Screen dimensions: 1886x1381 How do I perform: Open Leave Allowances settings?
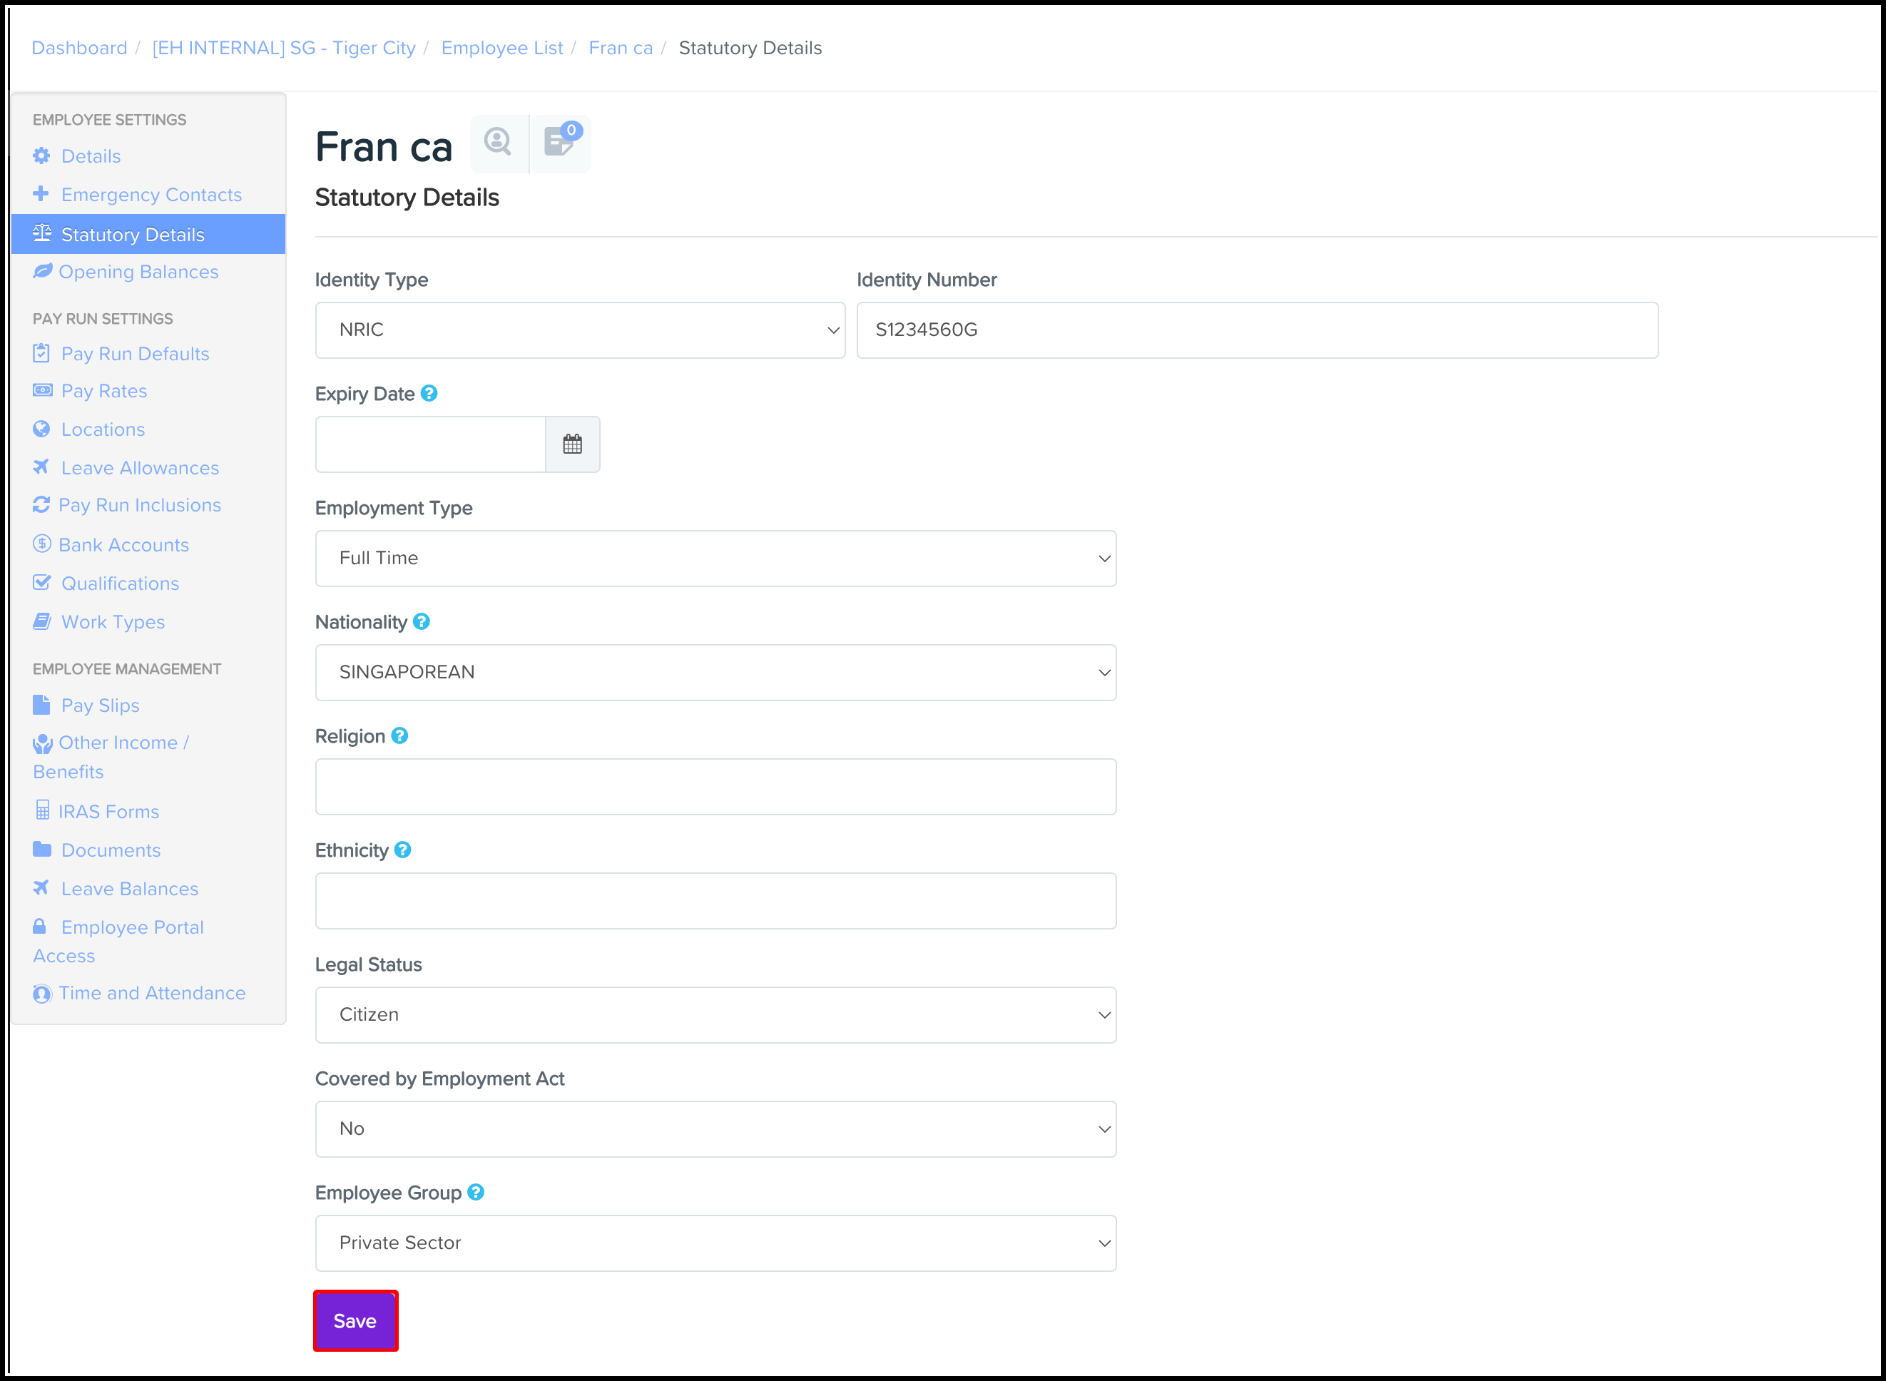[141, 468]
